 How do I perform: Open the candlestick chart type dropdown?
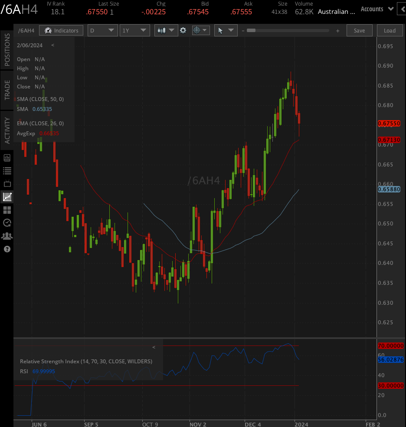166,30
